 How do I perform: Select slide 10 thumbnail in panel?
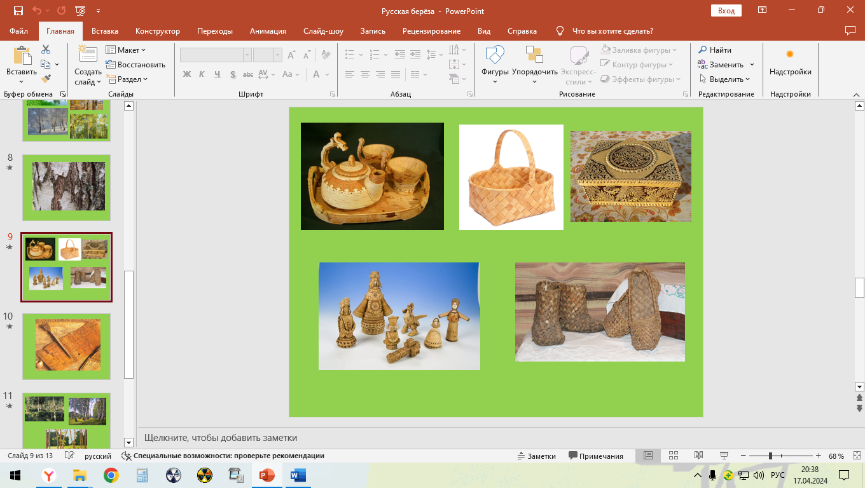[66, 346]
